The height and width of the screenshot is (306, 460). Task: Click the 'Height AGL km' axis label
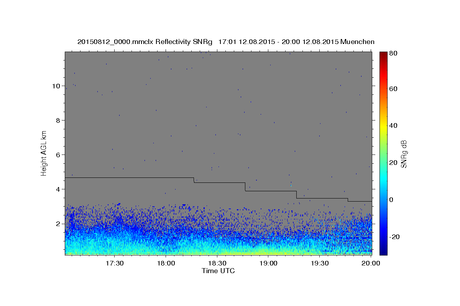point(44,153)
